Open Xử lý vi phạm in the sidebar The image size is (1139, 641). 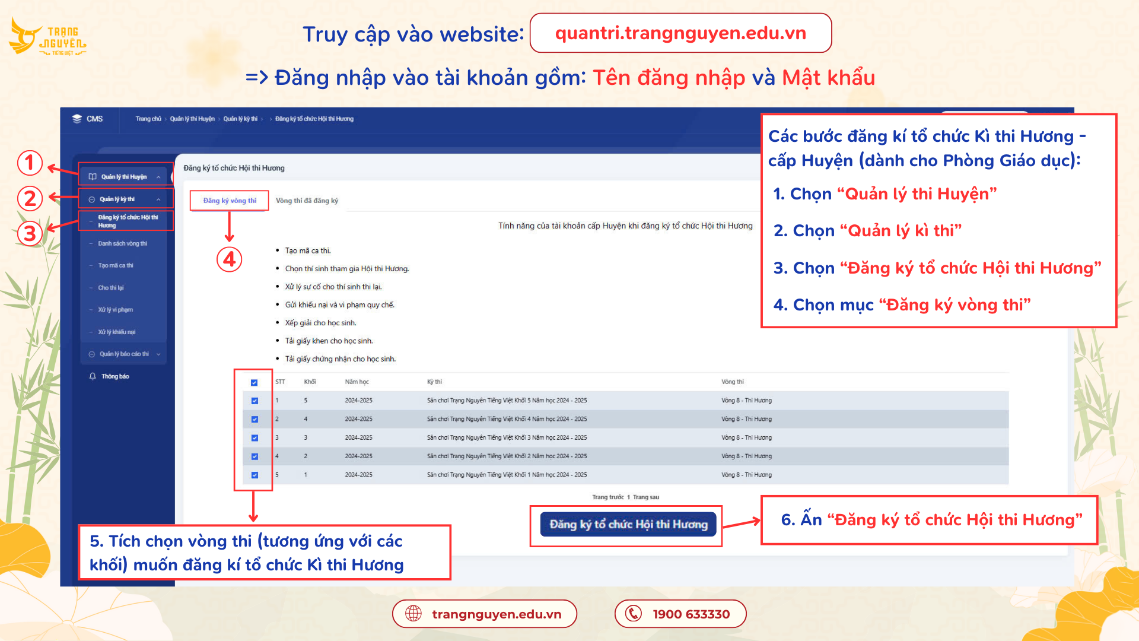pos(115,310)
